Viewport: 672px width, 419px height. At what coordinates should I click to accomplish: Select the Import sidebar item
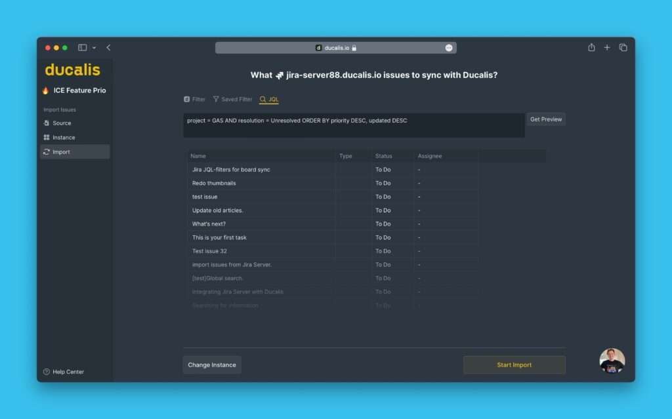[x=61, y=152]
